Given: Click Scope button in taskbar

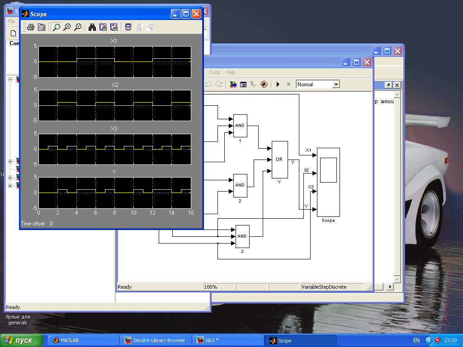Looking at the screenshot, I should (x=301, y=340).
